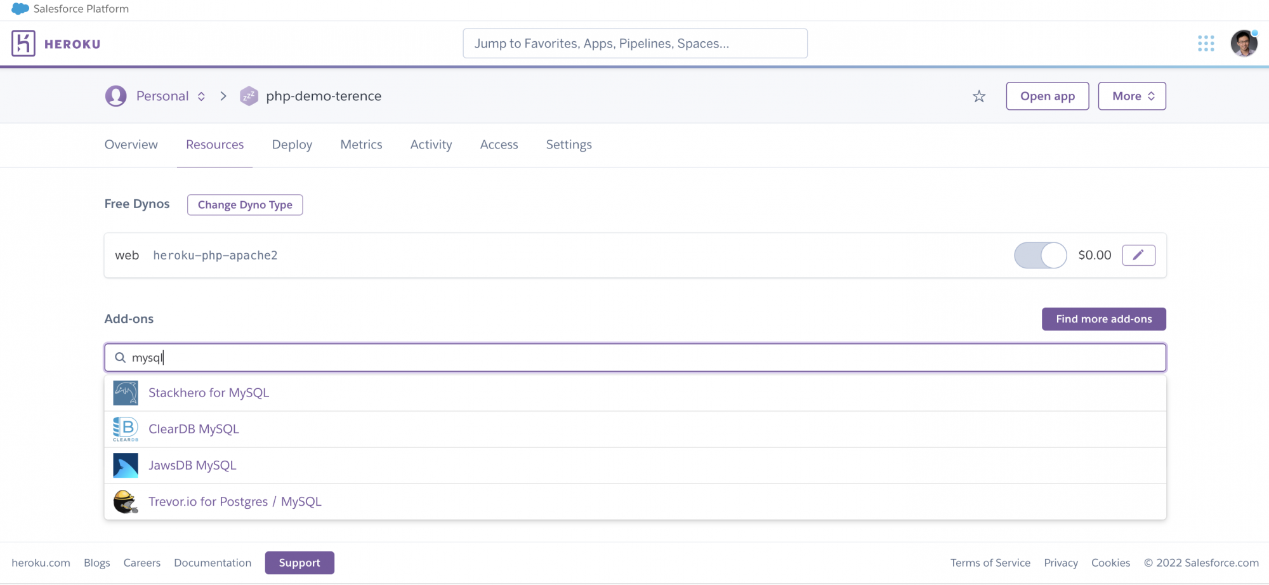This screenshot has width=1269, height=585.
Task: Favorite the app with the star icon
Action: tap(979, 96)
